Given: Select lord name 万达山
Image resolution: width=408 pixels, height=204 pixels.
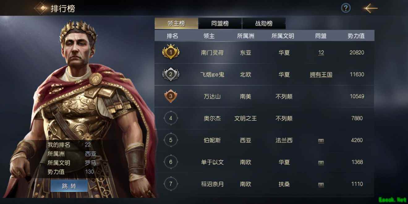Looking at the screenshot, I should pos(212,96).
